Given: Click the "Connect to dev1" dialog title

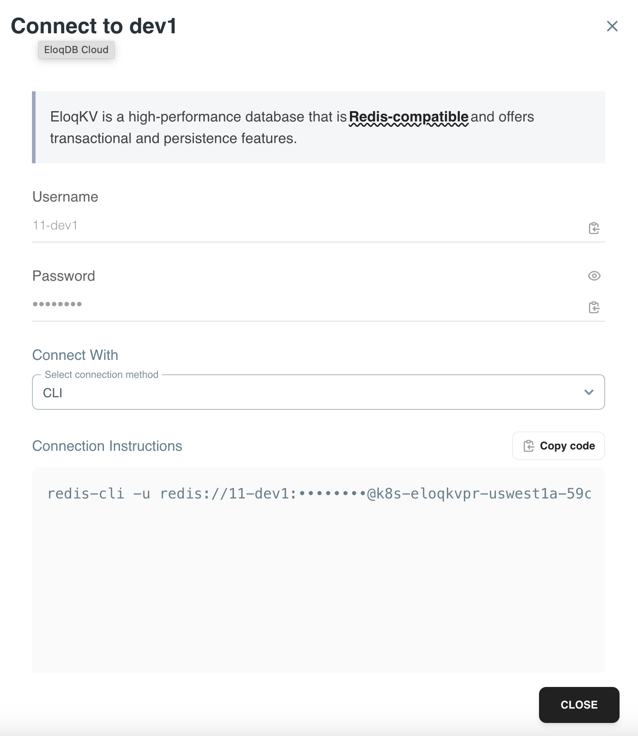Looking at the screenshot, I should pos(94,26).
